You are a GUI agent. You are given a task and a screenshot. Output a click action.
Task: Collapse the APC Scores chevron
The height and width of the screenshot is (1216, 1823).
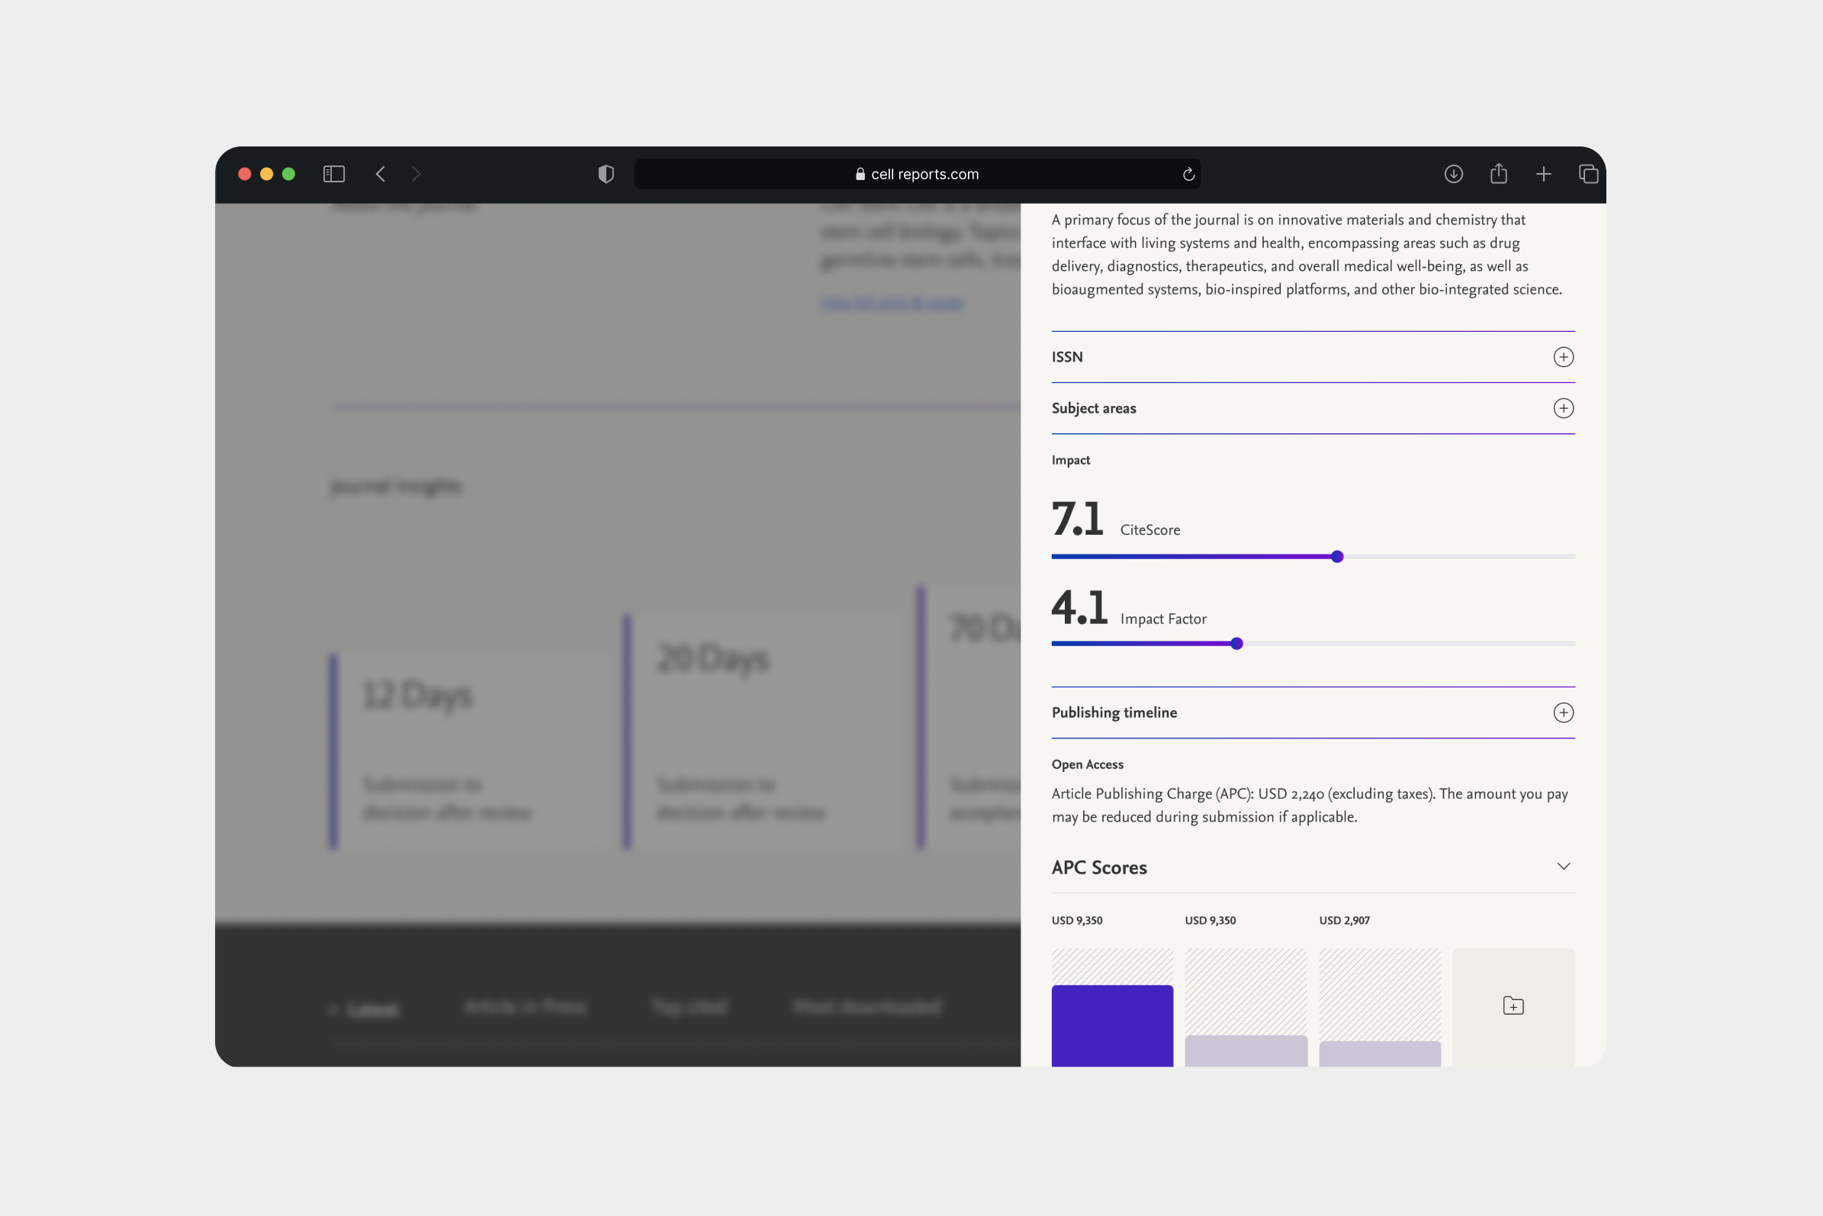pos(1563,867)
